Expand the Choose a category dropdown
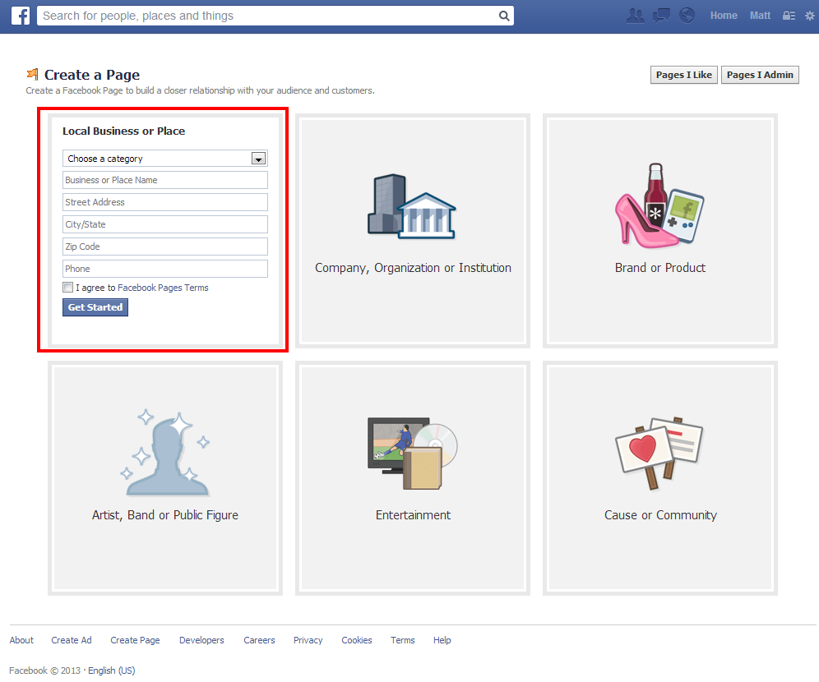The height and width of the screenshot is (682, 819). [x=165, y=159]
